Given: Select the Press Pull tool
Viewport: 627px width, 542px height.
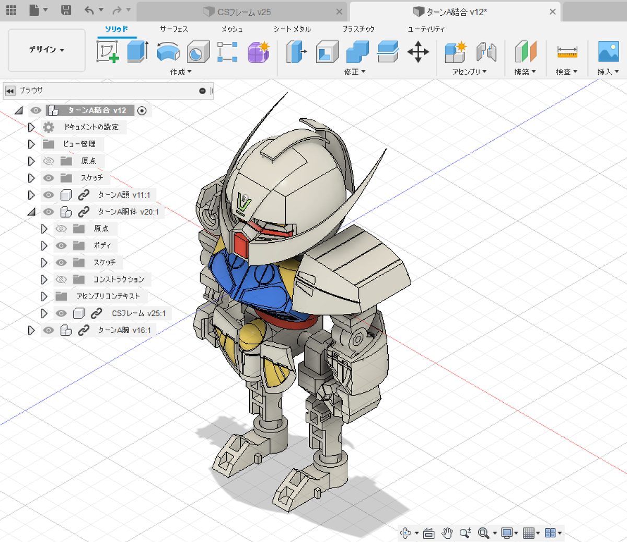Looking at the screenshot, I should [297, 52].
